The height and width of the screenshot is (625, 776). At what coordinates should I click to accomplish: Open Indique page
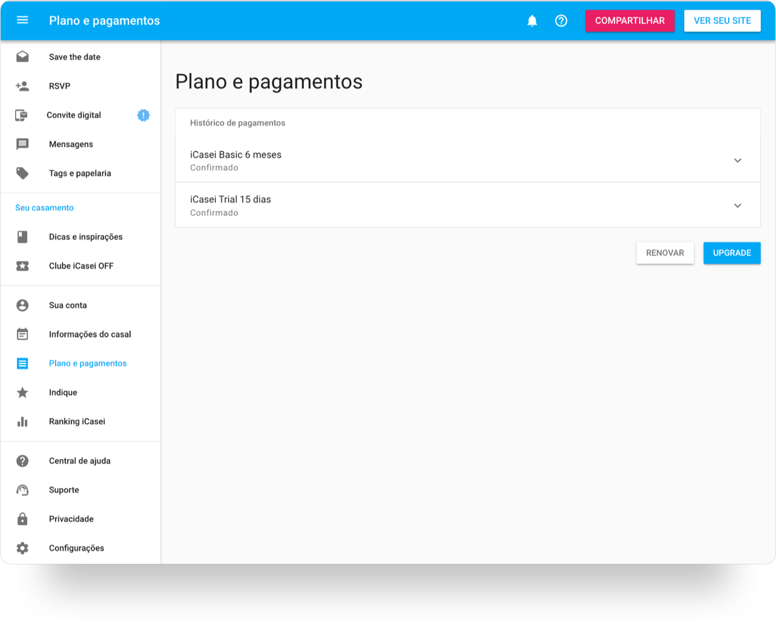[81, 392]
